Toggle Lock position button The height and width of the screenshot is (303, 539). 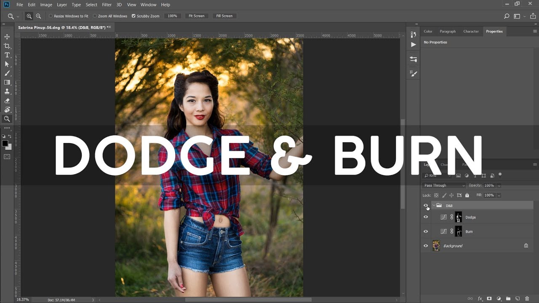[x=451, y=195]
